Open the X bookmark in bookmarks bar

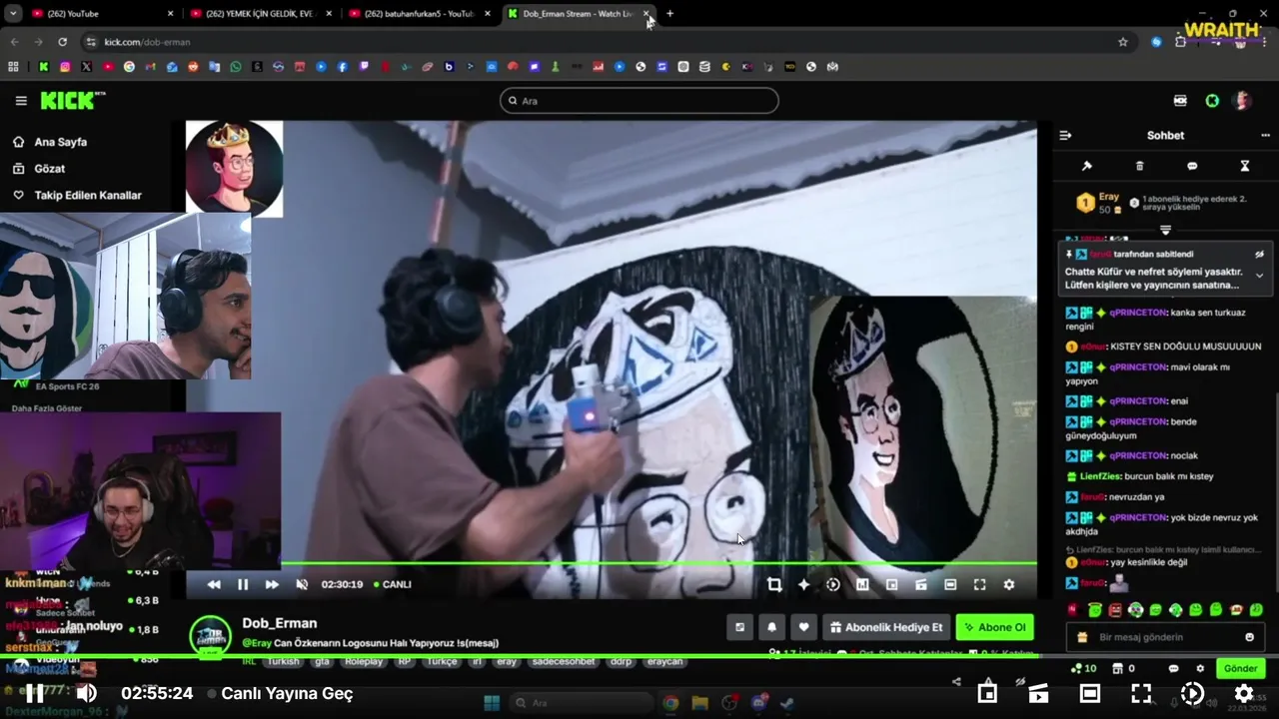[x=86, y=67]
